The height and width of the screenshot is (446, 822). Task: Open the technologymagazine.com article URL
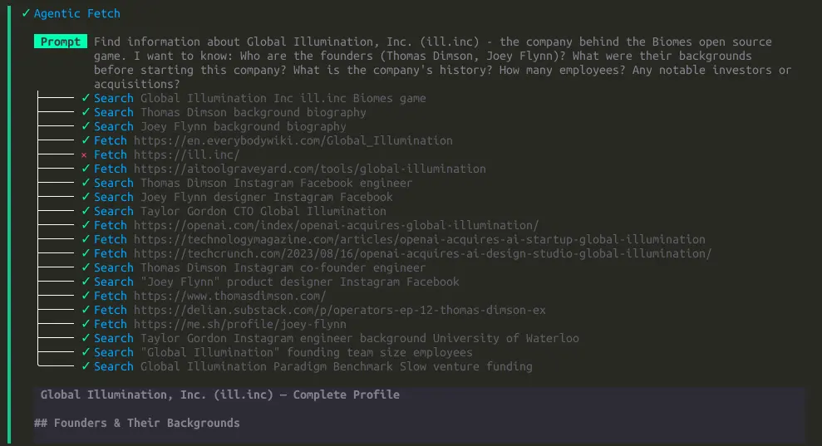(420, 239)
